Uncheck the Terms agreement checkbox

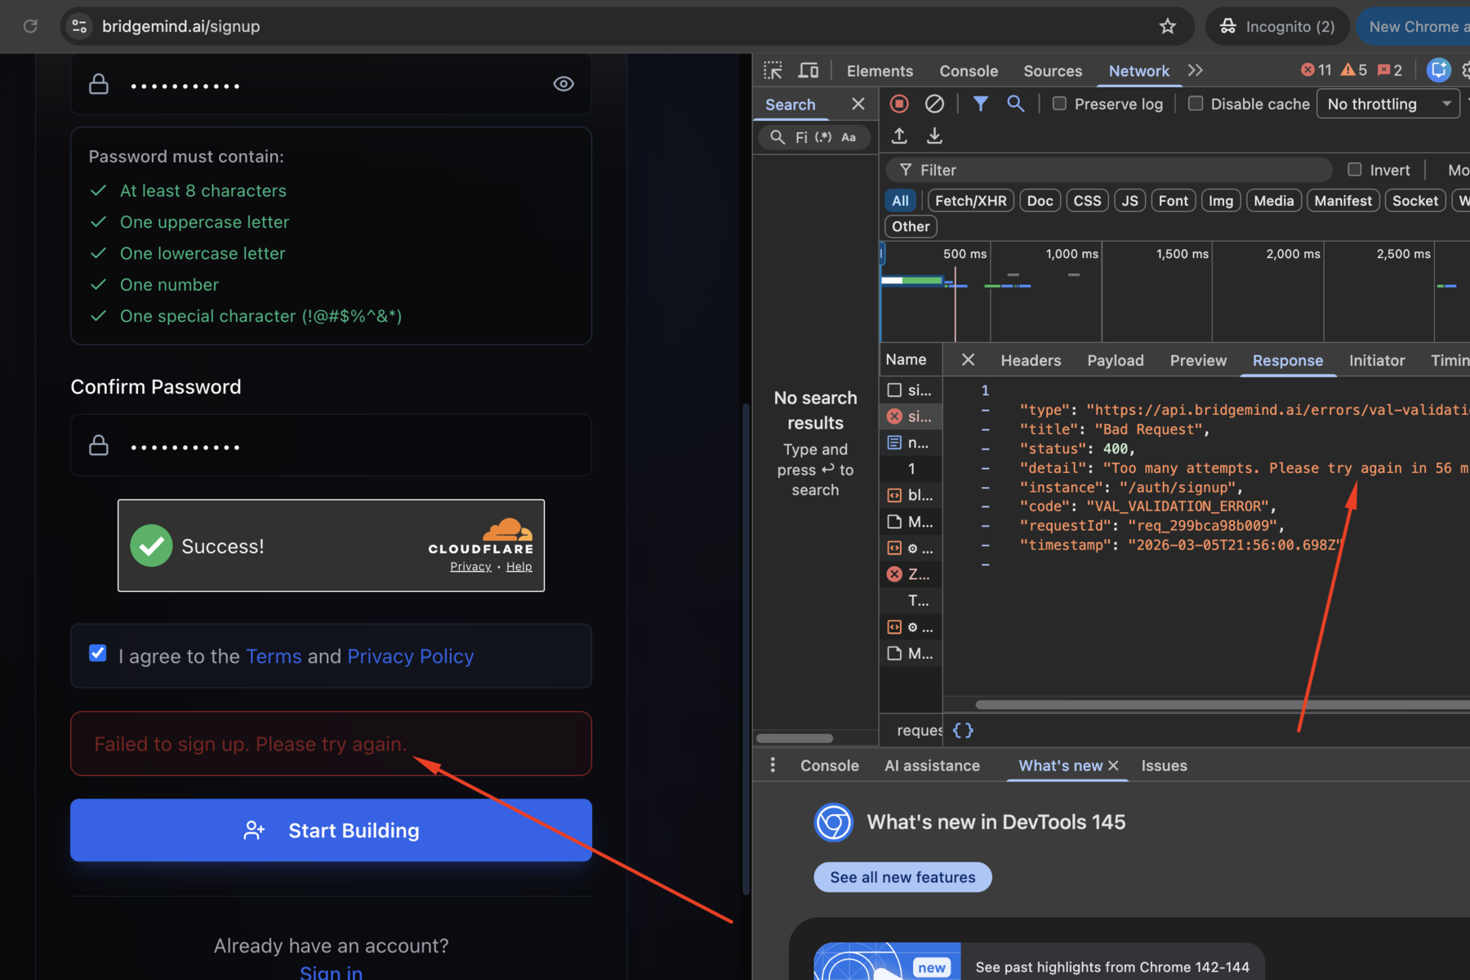[98, 653]
